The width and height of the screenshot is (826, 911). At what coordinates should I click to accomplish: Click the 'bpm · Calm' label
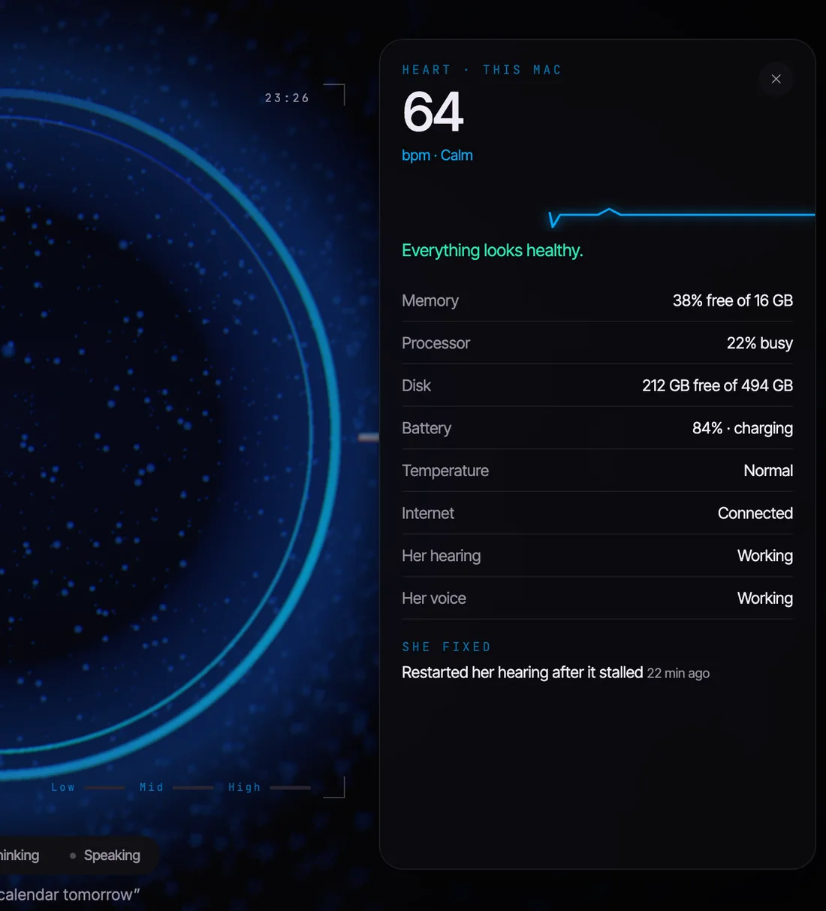click(437, 155)
